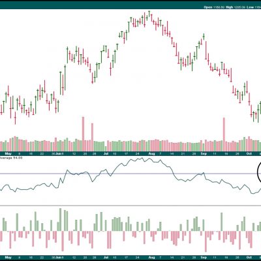Screen dimensions: 261x261
Task: Select the May label on upper date axis
Action: (8, 153)
